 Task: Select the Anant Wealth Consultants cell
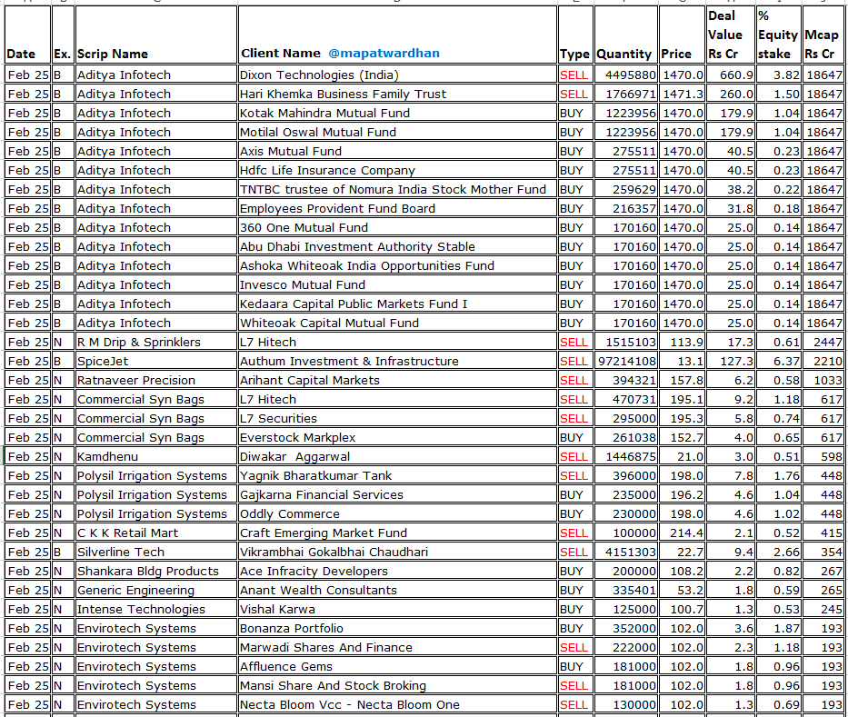click(397, 590)
